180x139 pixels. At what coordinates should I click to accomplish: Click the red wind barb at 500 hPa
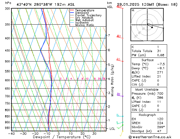click(119, 60)
